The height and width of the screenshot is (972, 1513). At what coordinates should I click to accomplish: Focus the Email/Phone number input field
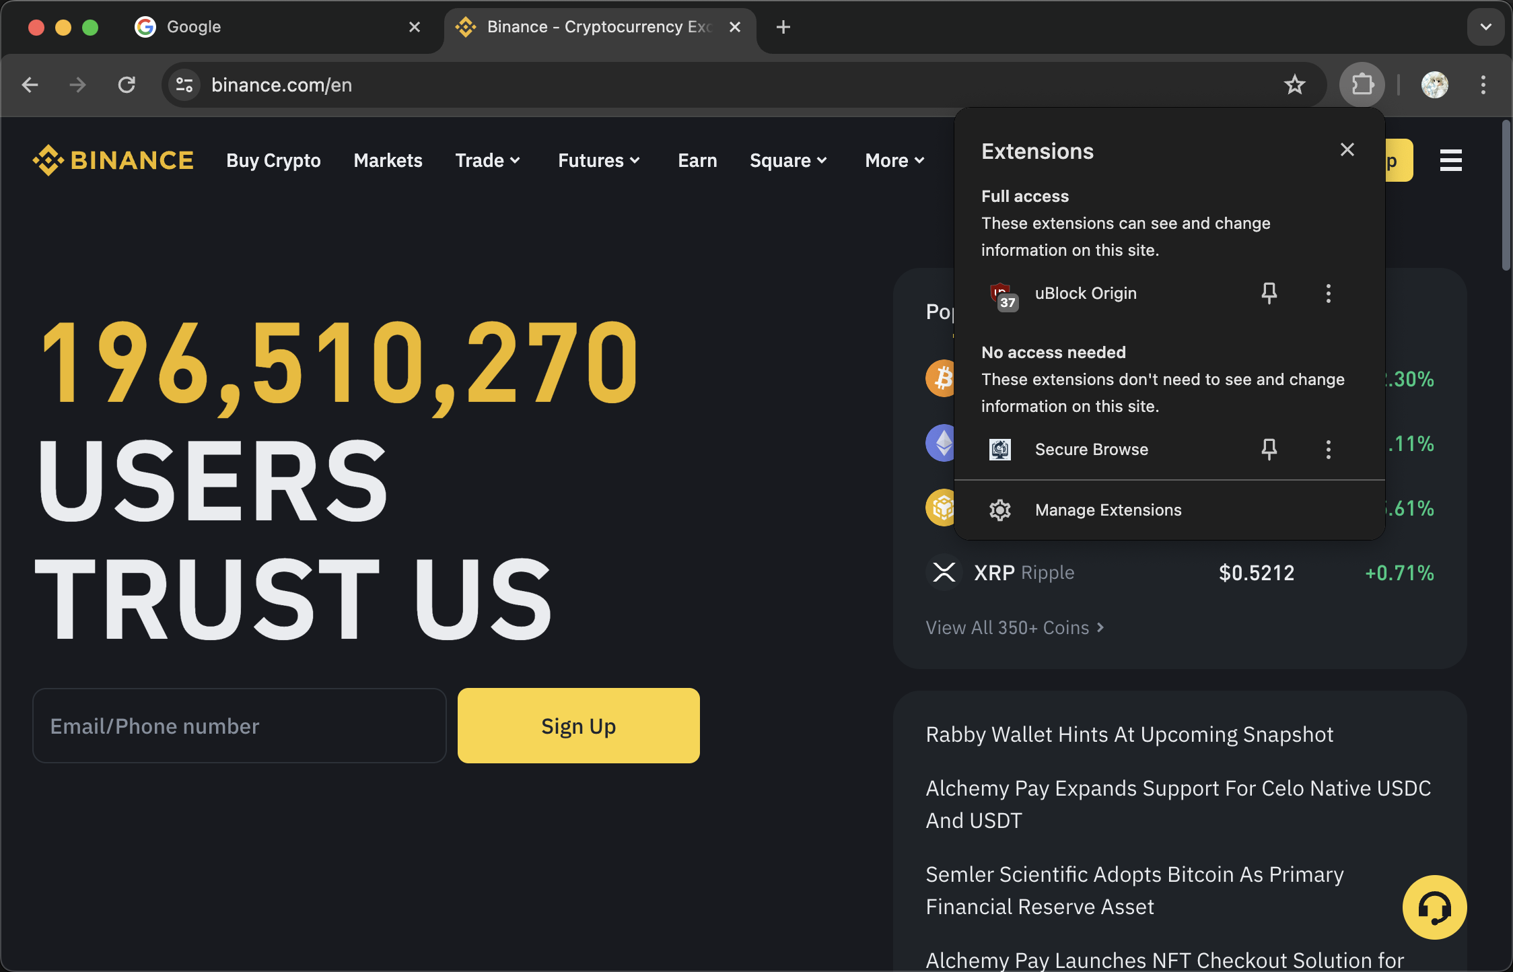(239, 726)
